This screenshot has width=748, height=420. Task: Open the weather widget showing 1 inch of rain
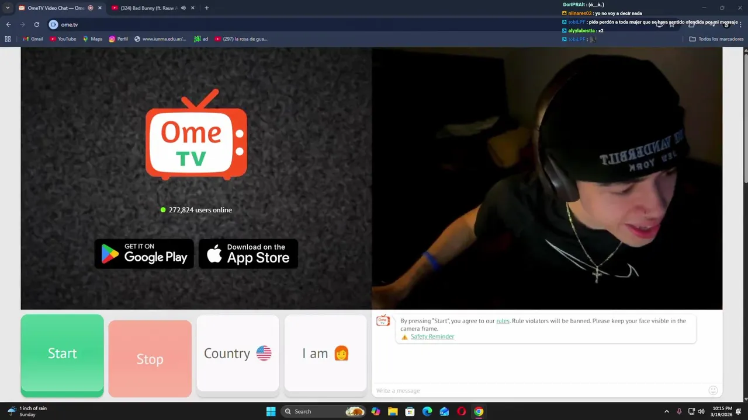click(x=27, y=411)
